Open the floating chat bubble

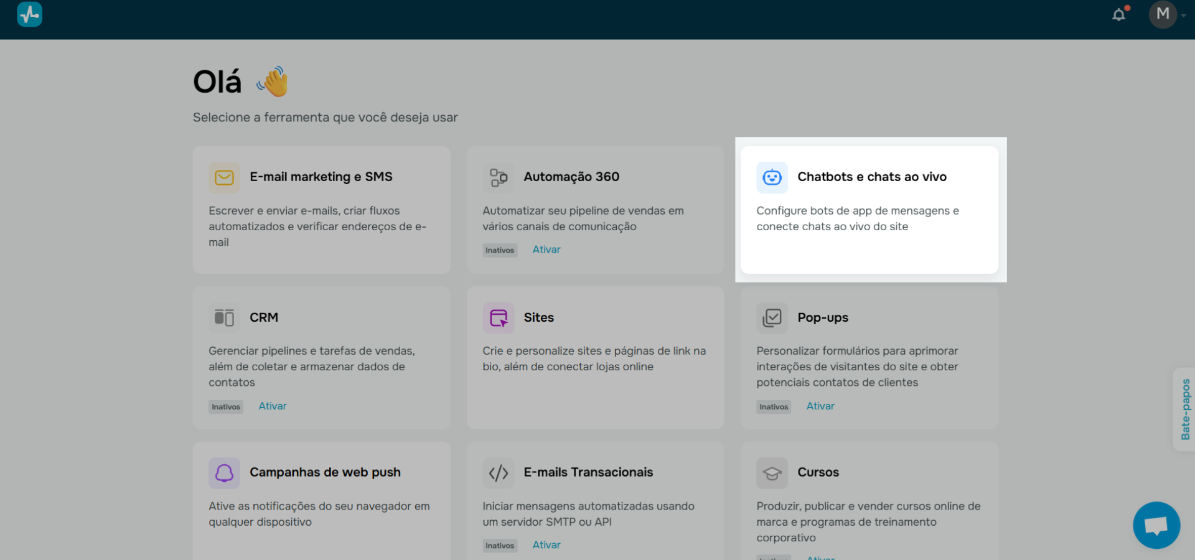1156,525
